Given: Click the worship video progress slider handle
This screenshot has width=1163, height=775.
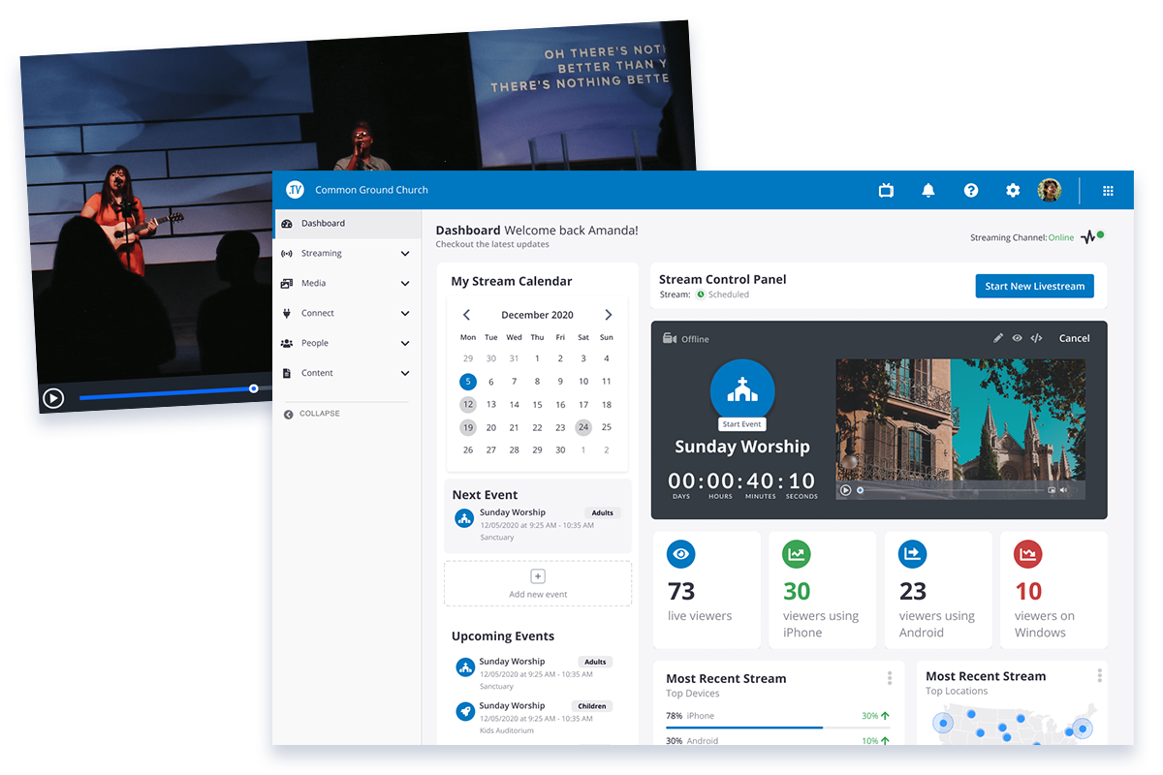Looking at the screenshot, I should point(254,388).
